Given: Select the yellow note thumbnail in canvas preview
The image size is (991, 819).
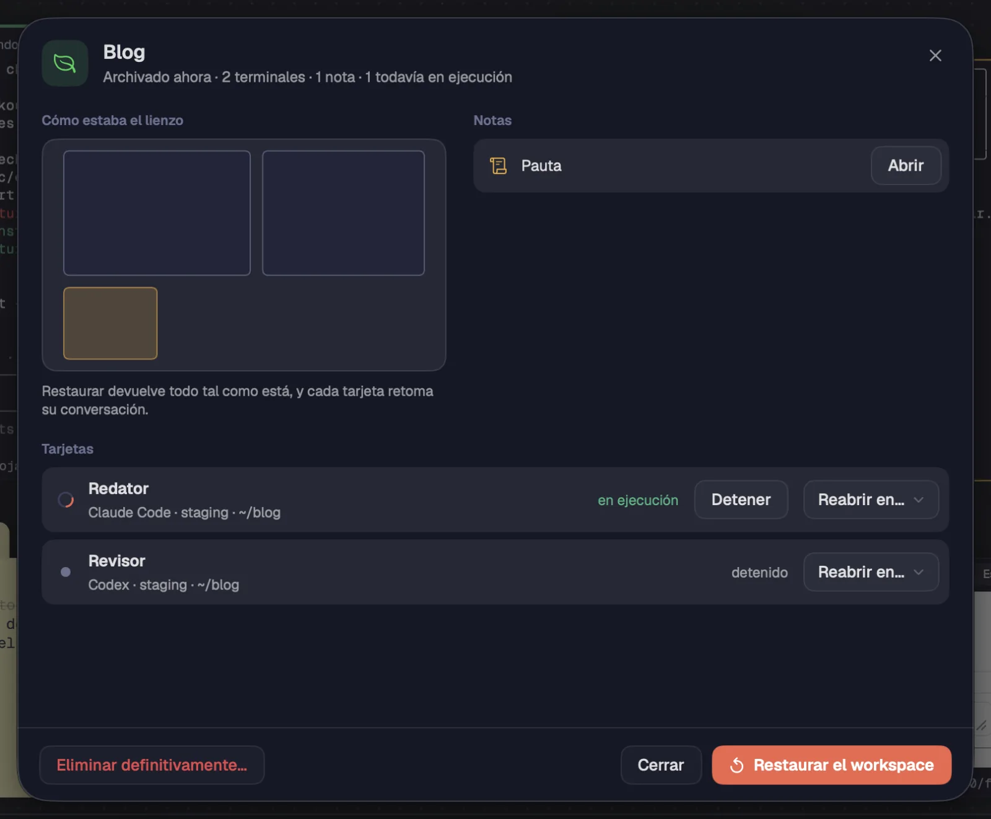Looking at the screenshot, I should [110, 323].
